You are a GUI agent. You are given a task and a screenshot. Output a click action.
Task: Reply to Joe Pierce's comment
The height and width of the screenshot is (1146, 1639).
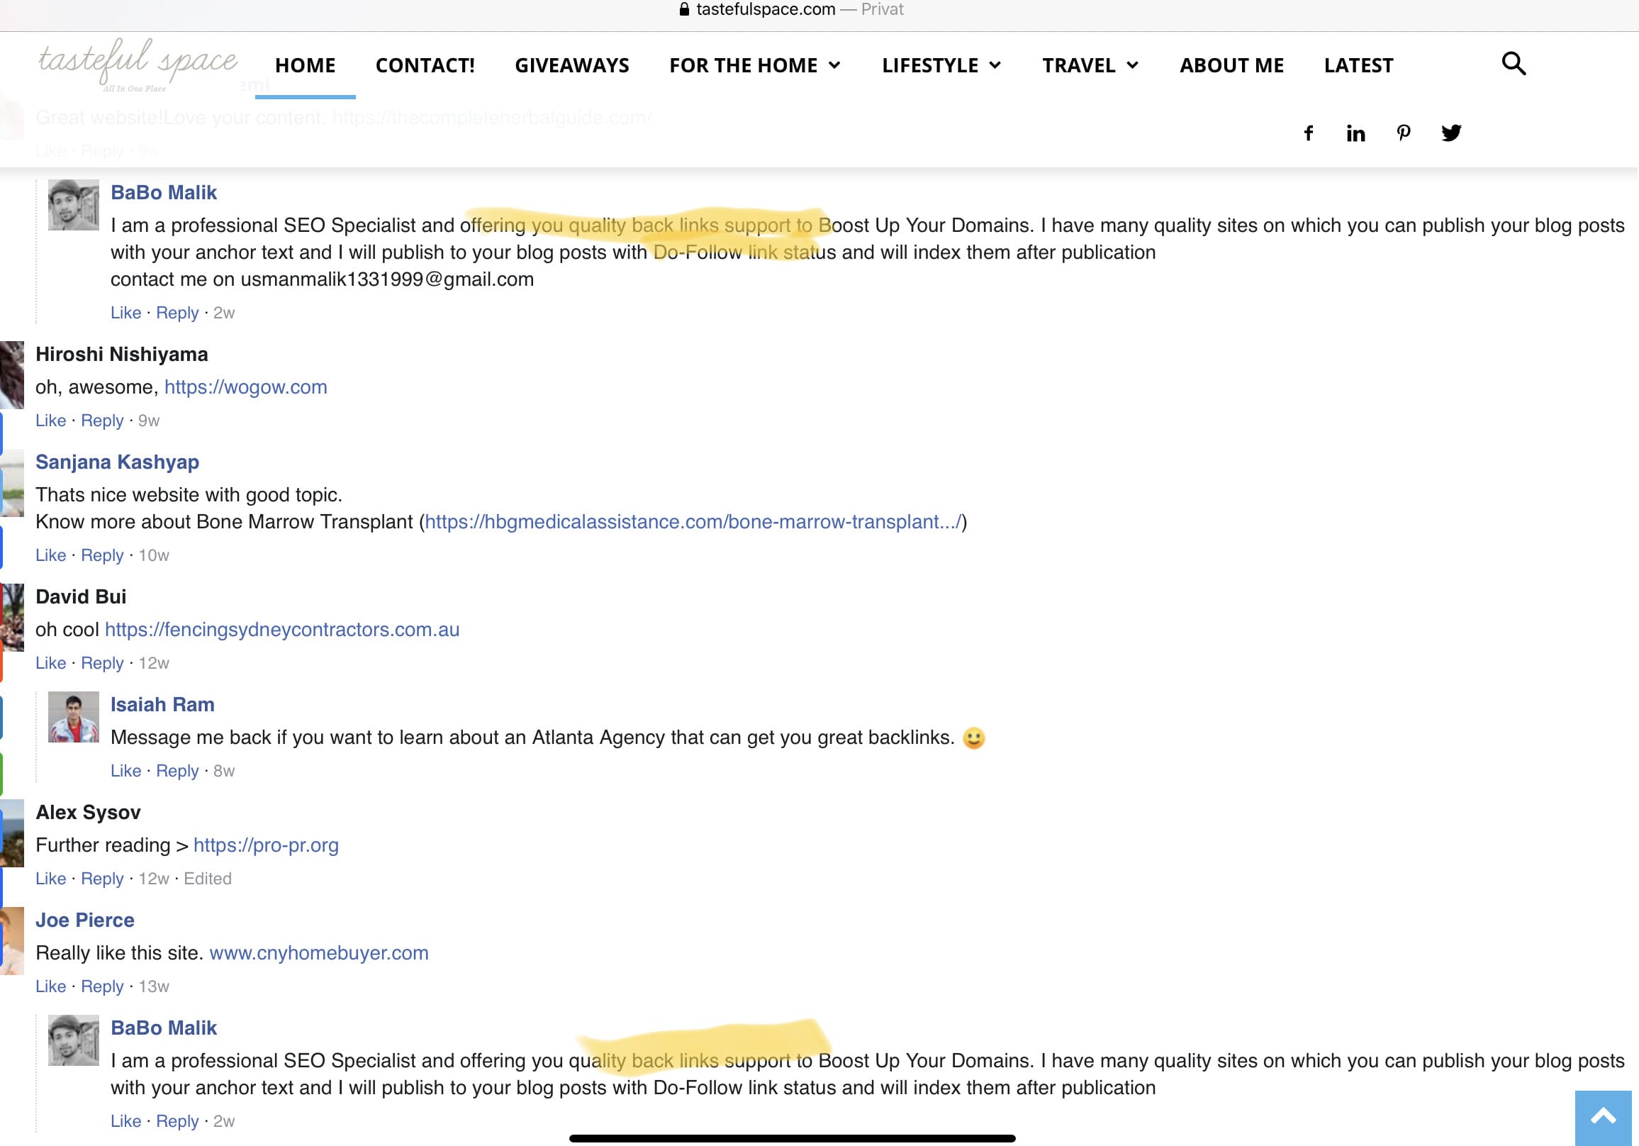point(102,986)
